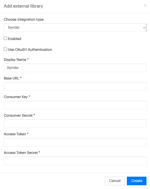Click the "Consumer Key" field label
This screenshot has height=189, width=150.
point(16,97)
